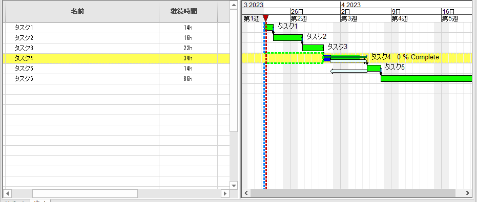Select the タスク2 green Gantt bar
The height and width of the screenshot is (202, 477).
tap(288, 37)
